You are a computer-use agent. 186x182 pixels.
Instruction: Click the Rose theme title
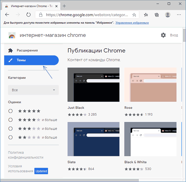pos(128,108)
